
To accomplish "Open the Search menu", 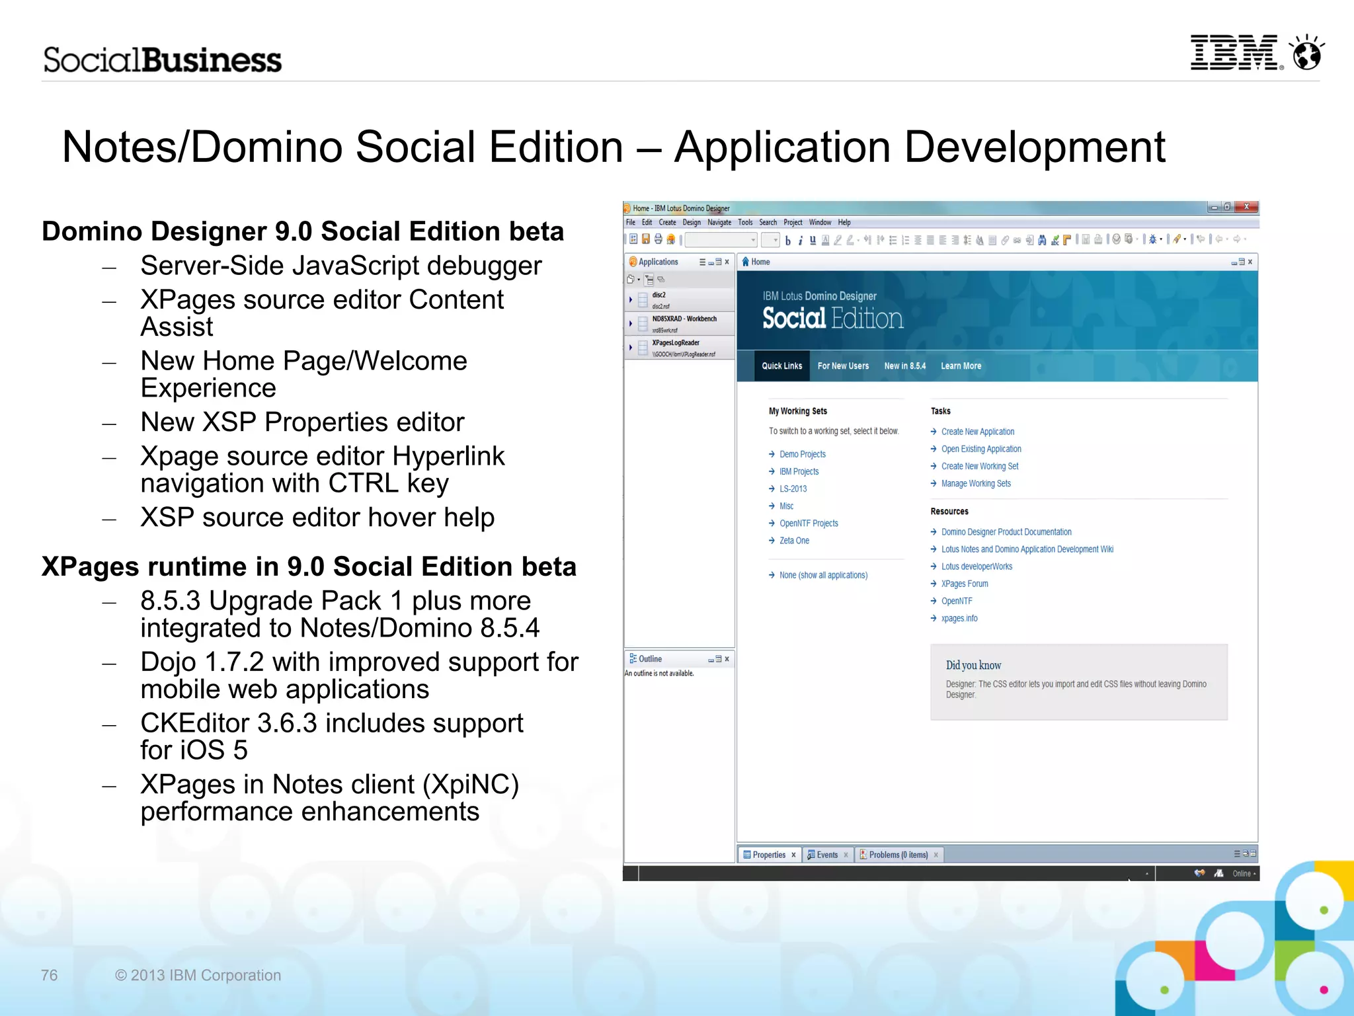I will [768, 223].
